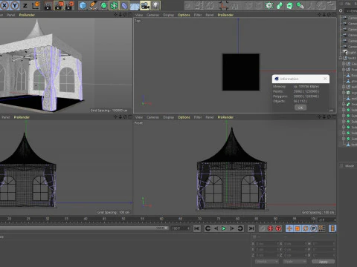Close the Information dialog
This screenshot has height=267, width=357.
(x=325, y=79)
